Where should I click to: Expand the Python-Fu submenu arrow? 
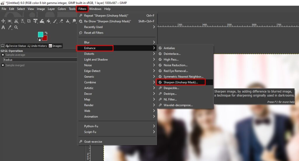coord(154,126)
